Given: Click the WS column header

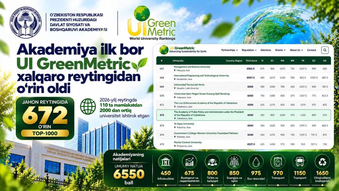Looking at the screenshot, I should (282, 61).
